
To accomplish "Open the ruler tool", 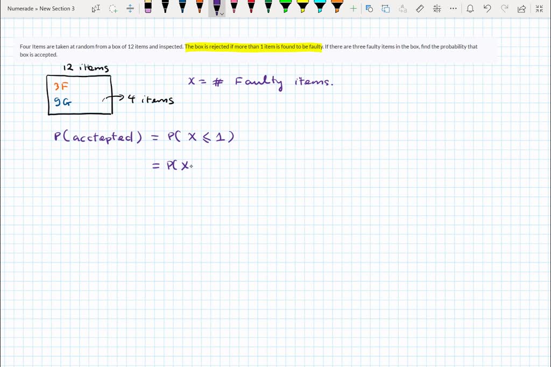I will [420, 9].
